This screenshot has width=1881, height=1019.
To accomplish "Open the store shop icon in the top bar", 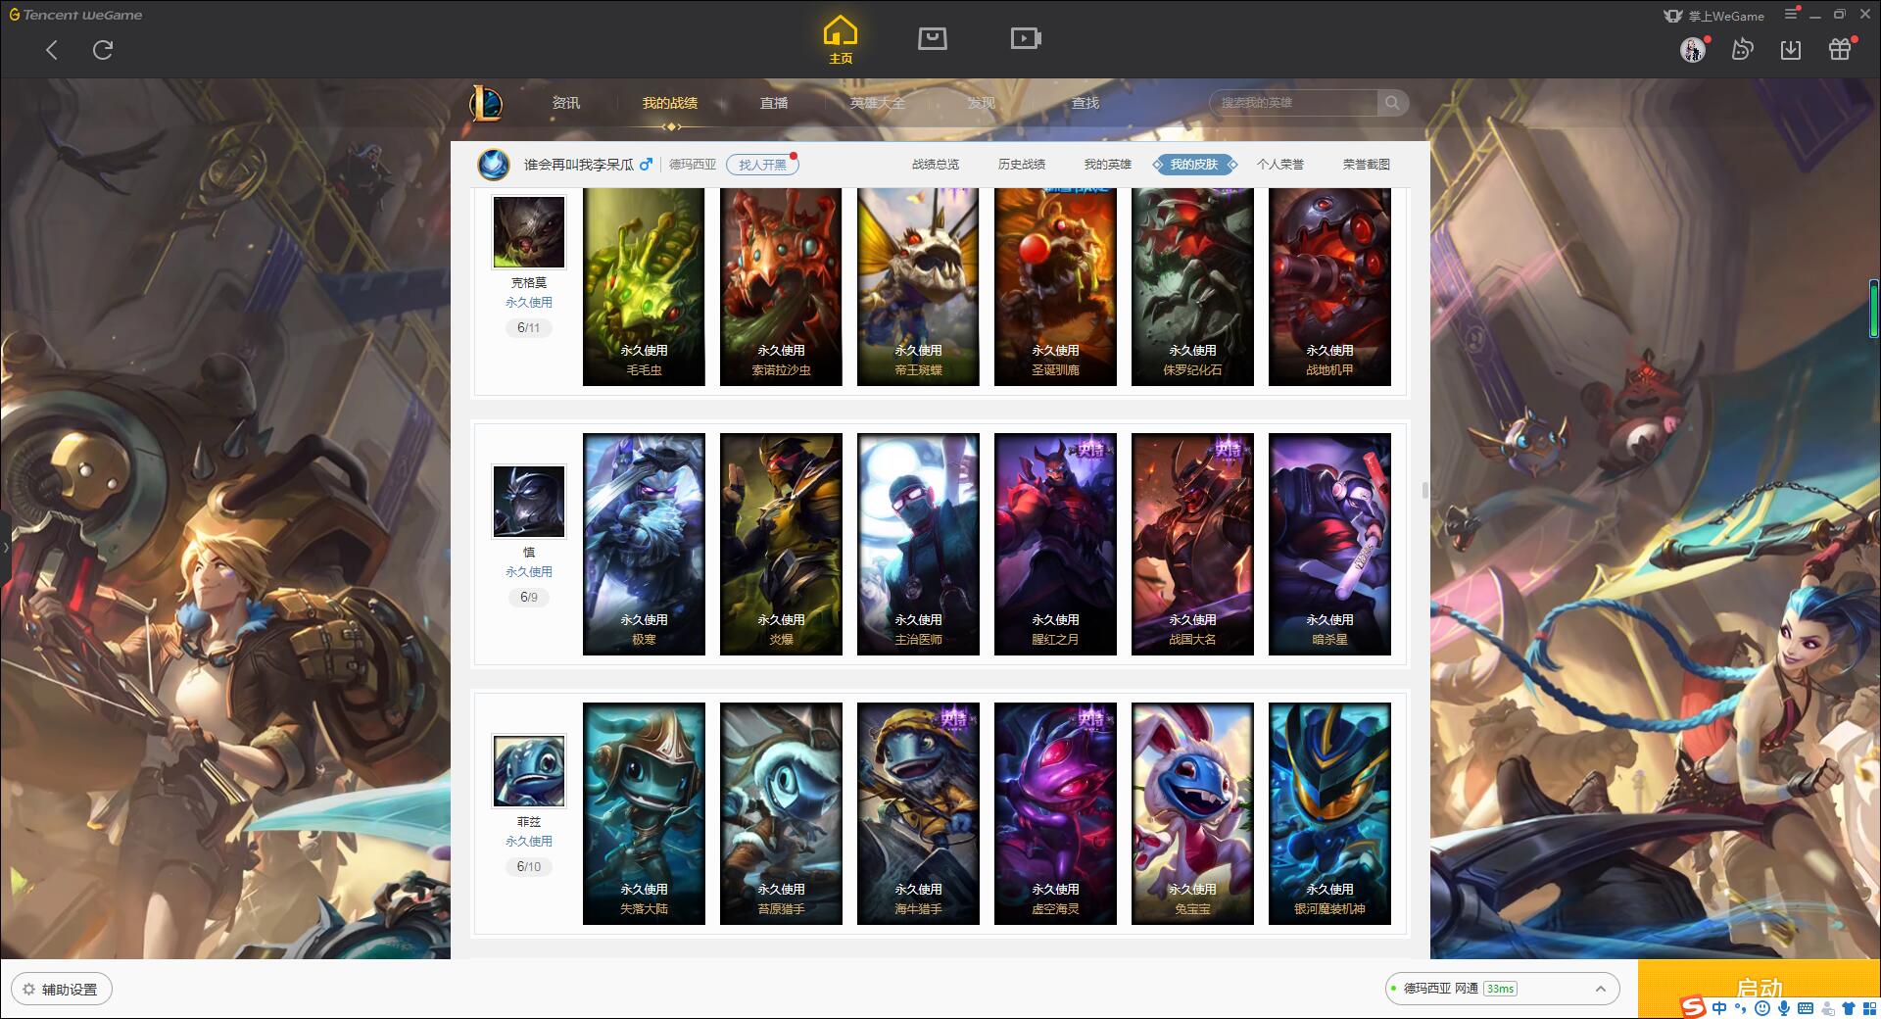I will (932, 38).
